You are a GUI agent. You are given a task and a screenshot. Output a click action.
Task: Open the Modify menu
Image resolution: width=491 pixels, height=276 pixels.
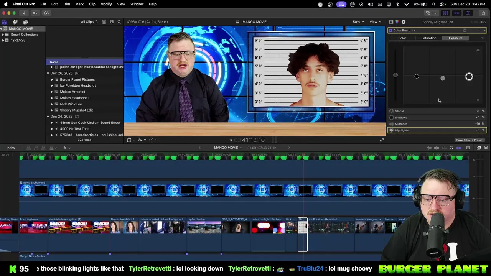tap(106, 4)
